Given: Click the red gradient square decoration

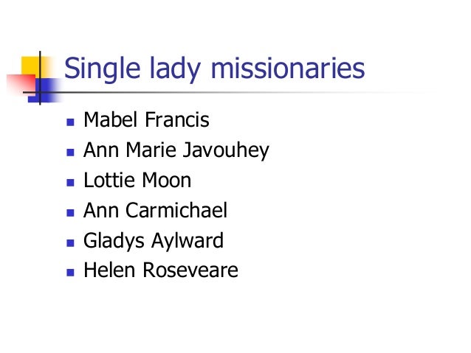Looking at the screenshot, I should [21, 84].
